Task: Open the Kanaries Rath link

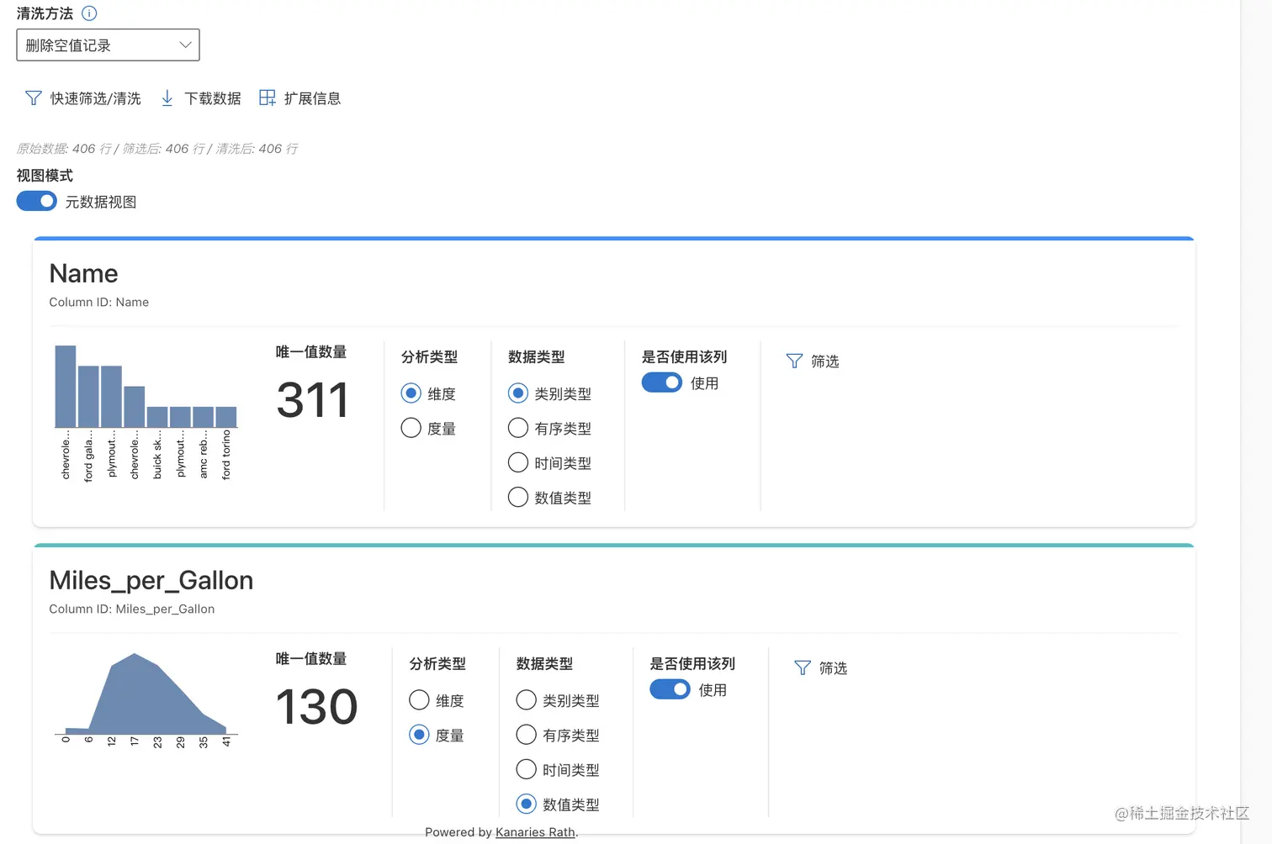Action: coord(534,831)
